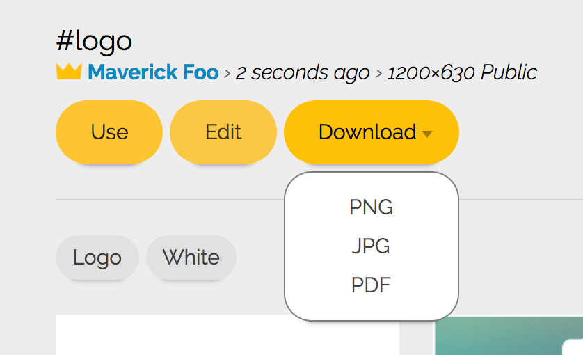583x355 pixels.
Task: Click the Download button label
Action: (x=367, y=132)
